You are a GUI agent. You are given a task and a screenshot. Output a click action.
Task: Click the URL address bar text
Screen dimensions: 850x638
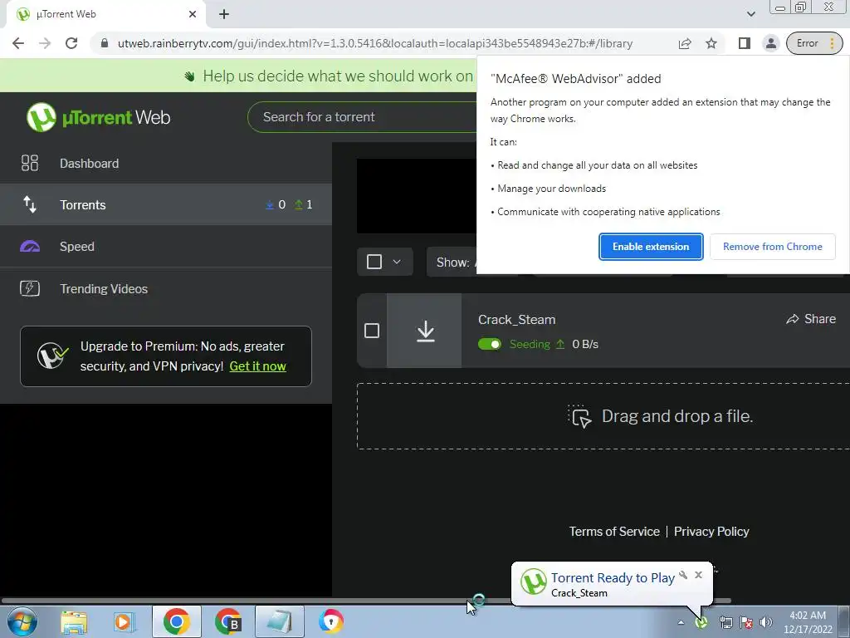(x=375, y=43)
